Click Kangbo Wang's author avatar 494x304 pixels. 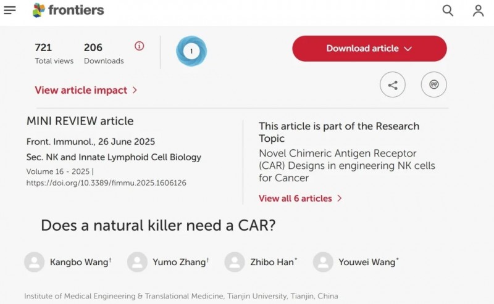tap(35, 262)
